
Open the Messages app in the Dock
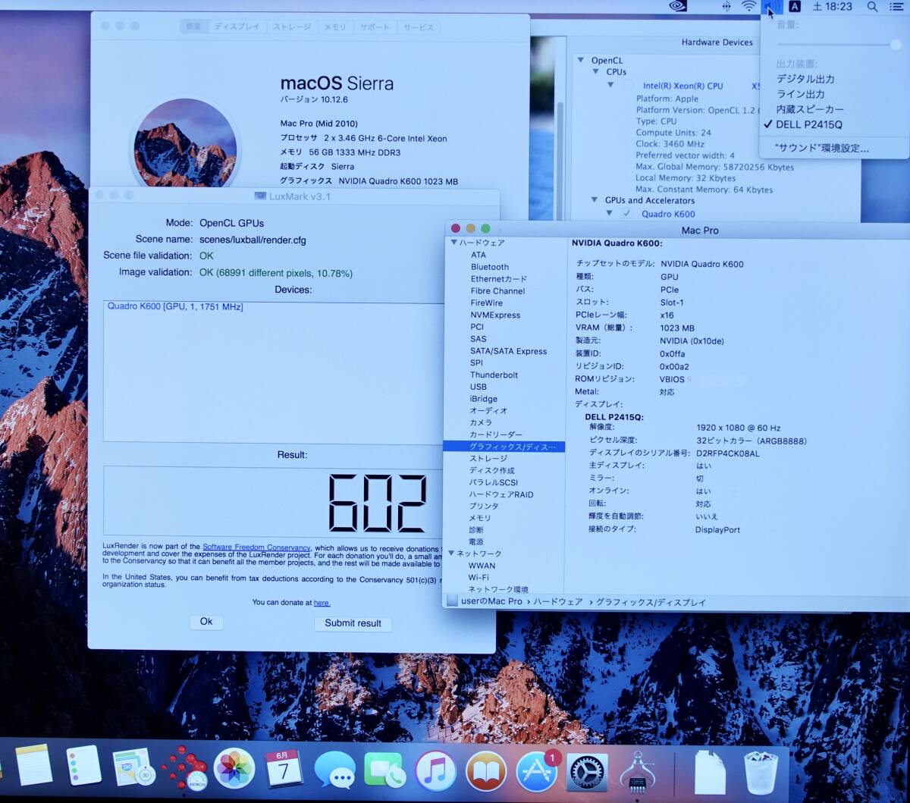[x=334, y=770]
